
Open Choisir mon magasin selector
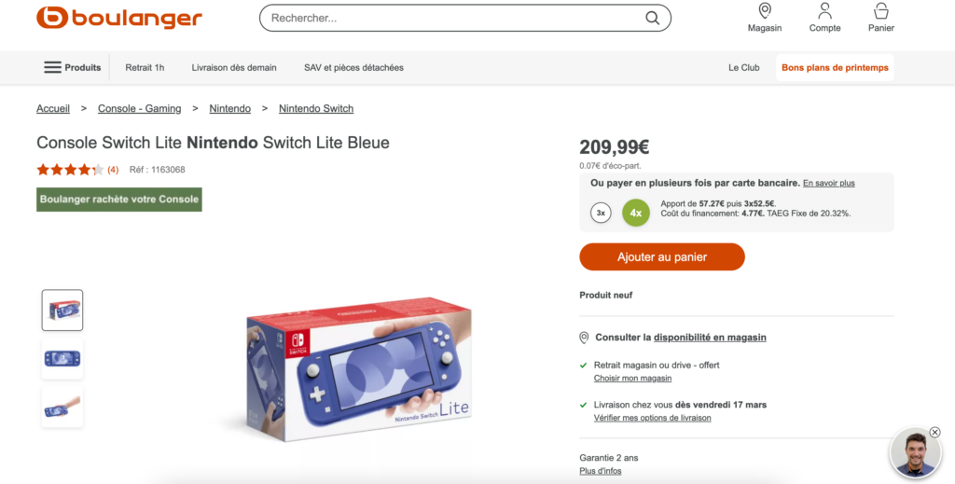632,378
